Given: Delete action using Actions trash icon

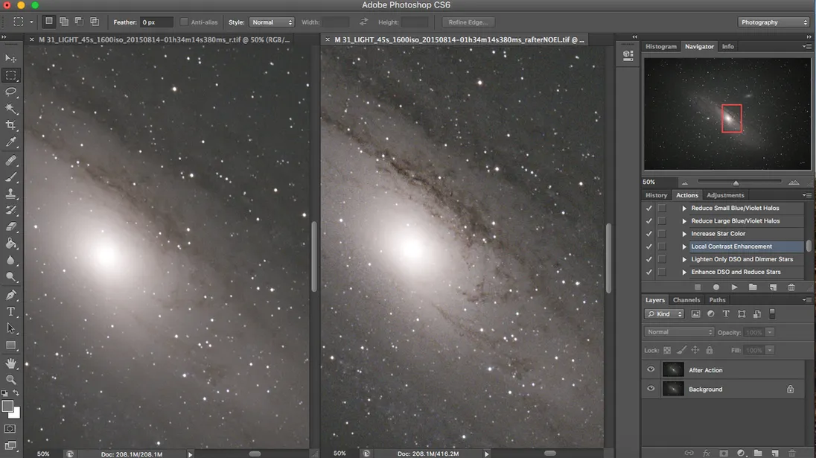Looking at the screenshot, I should [x=791, y=287].
